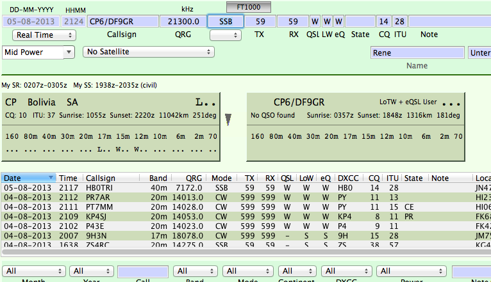Image resolution: width=491 pixels, height=282 pixels.
Task: Open the Real Time dropdown
Action: tap(44, 35)
